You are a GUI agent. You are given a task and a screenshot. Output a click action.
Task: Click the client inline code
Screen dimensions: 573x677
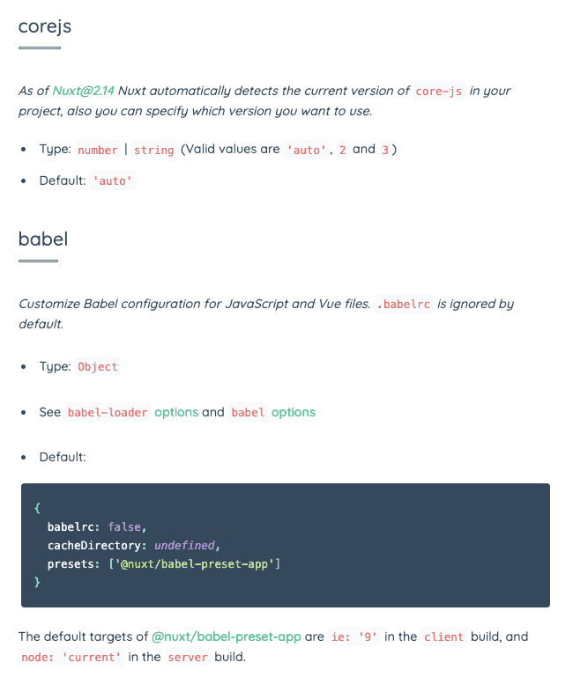coord(443,637)
